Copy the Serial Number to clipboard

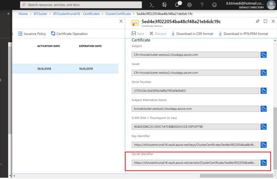(263, 91)
